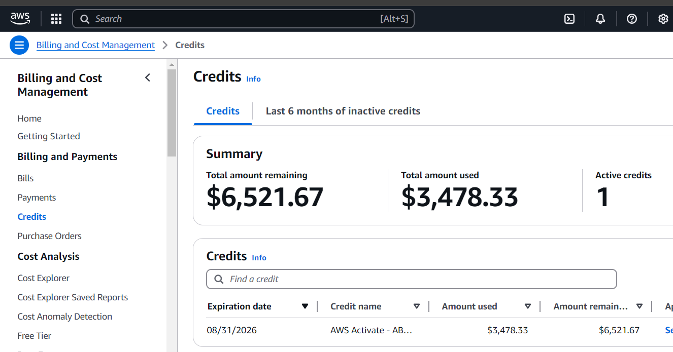Open the services grid menu icon
The image size is (673, 352).
56,19
